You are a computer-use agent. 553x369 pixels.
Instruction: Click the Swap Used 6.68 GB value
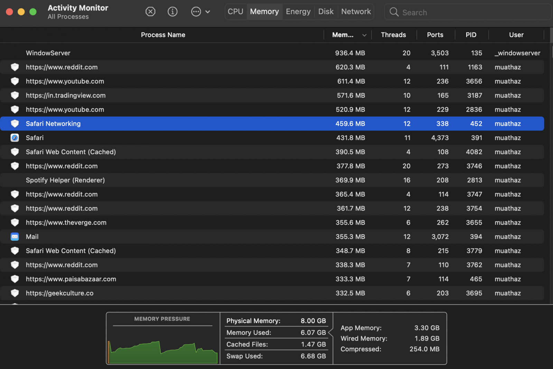(313, 356)
